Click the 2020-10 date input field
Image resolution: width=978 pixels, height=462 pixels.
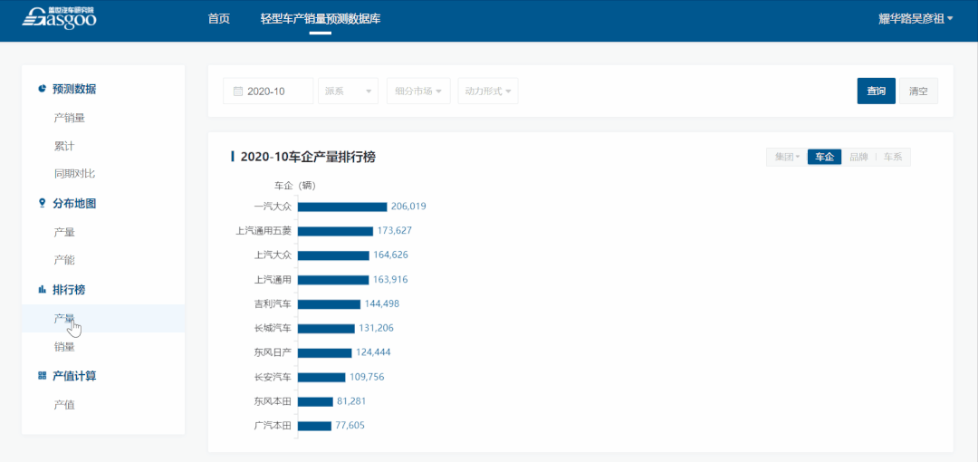268,91
